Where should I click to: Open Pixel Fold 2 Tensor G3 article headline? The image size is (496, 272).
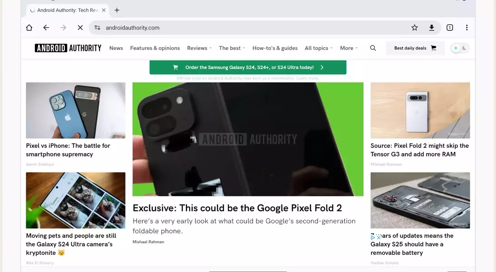click(x=419, y=150)
